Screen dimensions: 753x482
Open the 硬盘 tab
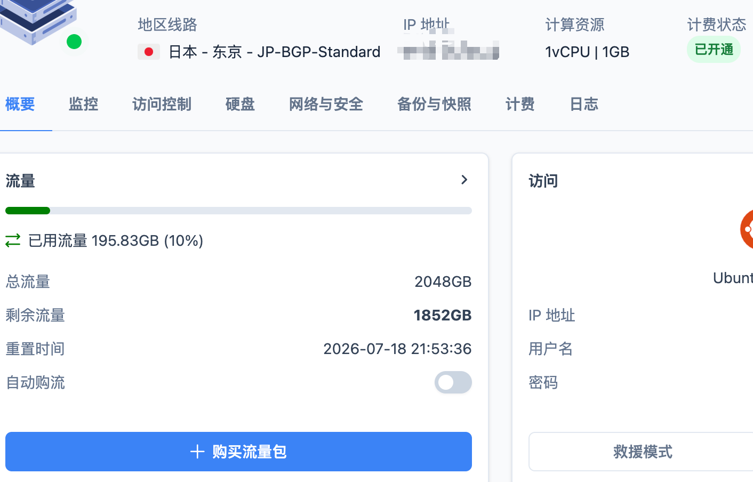[241, 104]
